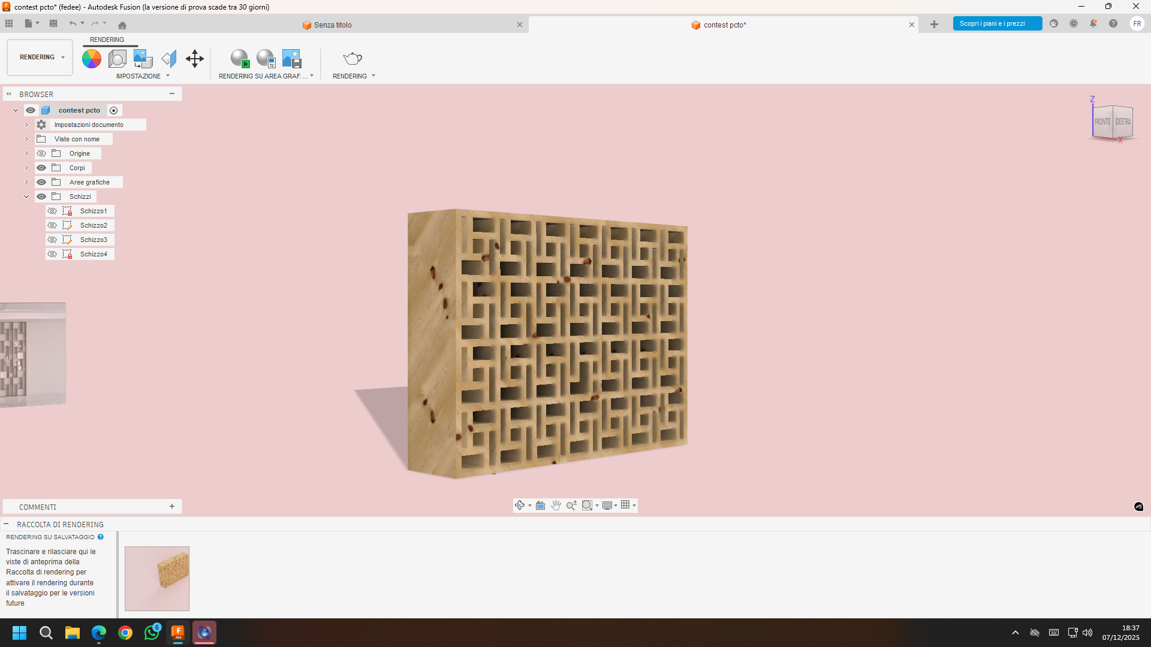The width and height of the screenshot is (1151, 647).
Task: Start in-canvas render with play sphere
Action: [x=240, y=59]
